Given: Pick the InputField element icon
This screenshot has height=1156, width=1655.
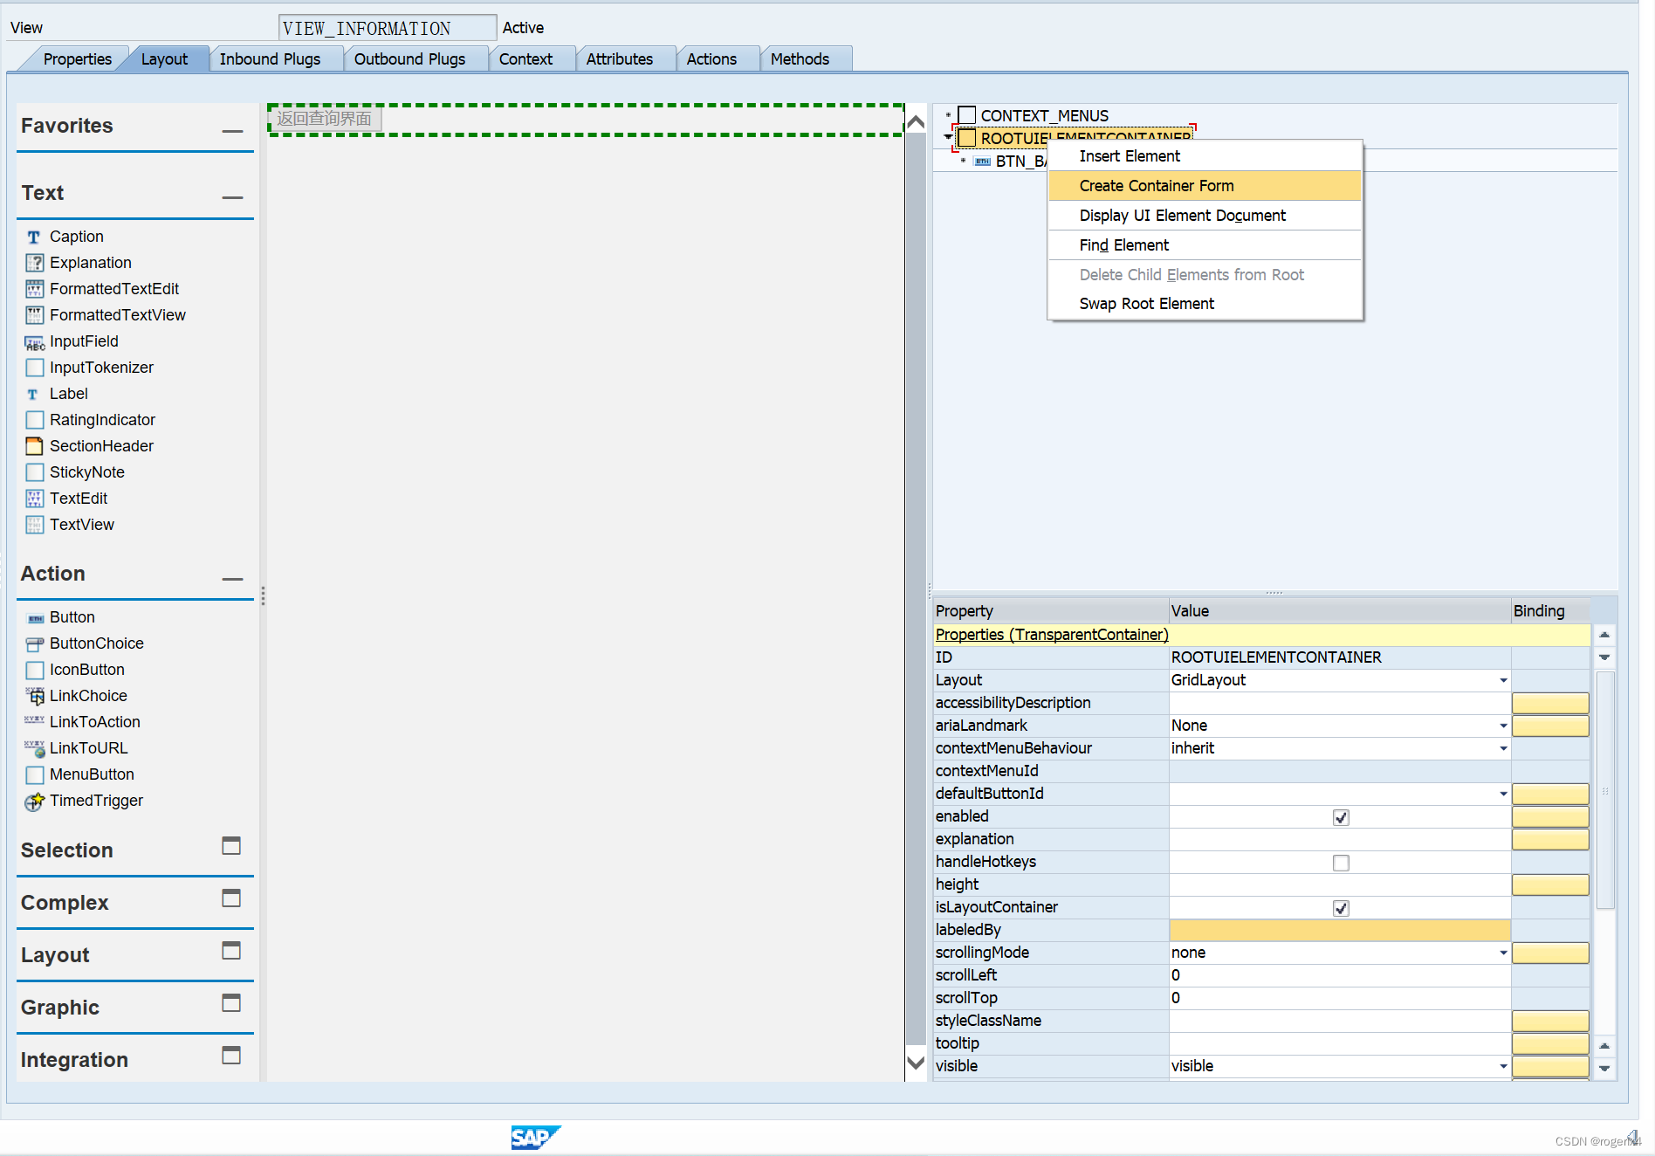Looking at the screenshot, I should (x=34, y=342).
